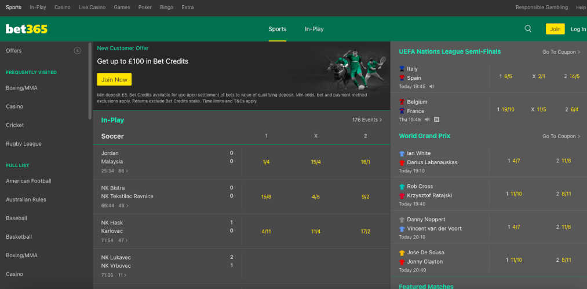Select draw odds 15/4 for Jordan v Malaysia
This screenshot has width=587, height=289.
pyautogui.click(x=316, y=162)
